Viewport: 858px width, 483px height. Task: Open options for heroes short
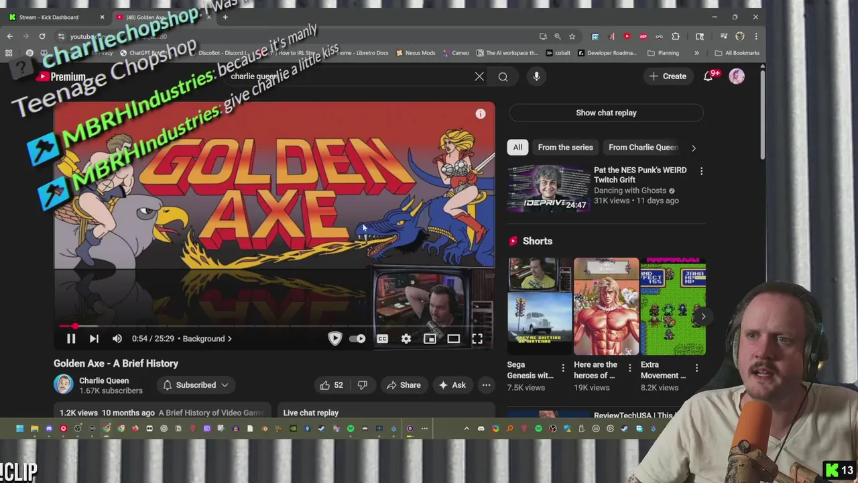click(x=629, y=368)
